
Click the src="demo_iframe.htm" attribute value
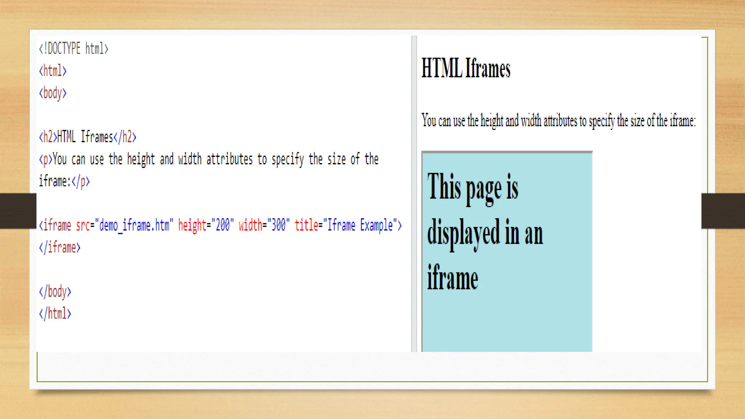point(135,226)
